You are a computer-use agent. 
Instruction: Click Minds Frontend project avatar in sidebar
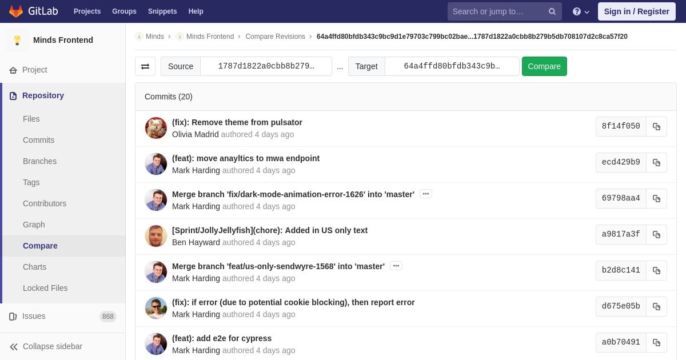pos(17,40)
